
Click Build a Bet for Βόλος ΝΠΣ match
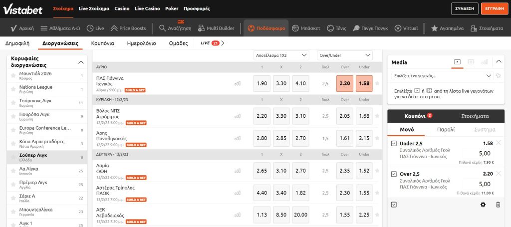point(136,123)
